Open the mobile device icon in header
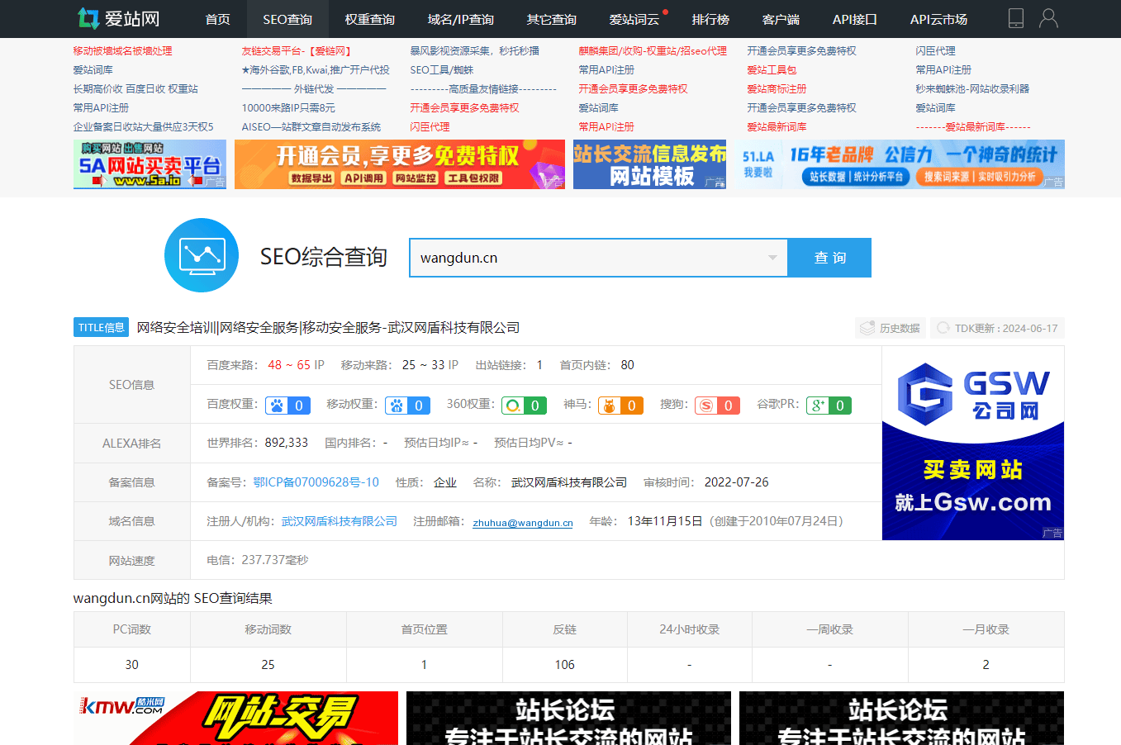The image size is (1121, 745). pyautogui.click(x=1016, y=18)
